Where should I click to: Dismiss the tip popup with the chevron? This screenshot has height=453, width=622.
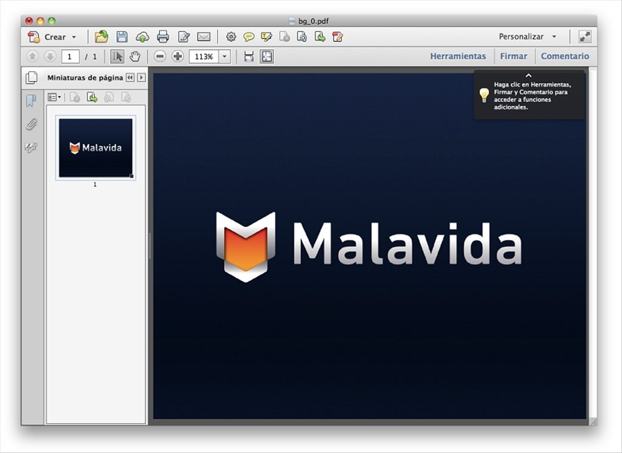pos(528,75)
